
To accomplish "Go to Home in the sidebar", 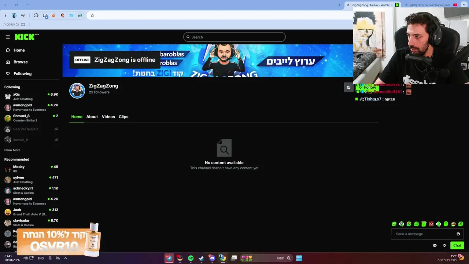I will pos(15,50).
